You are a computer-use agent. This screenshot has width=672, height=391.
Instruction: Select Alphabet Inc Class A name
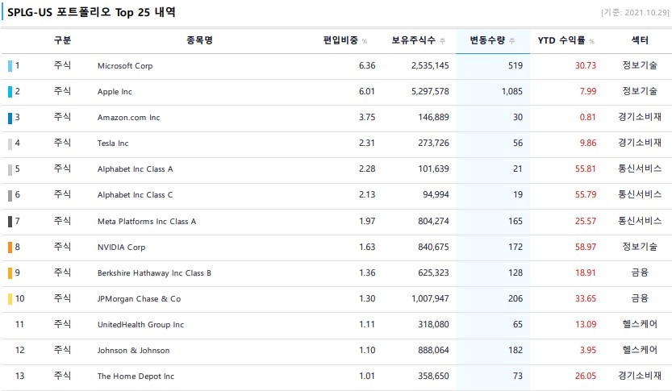pyautogui.click(x=135, y=169)
